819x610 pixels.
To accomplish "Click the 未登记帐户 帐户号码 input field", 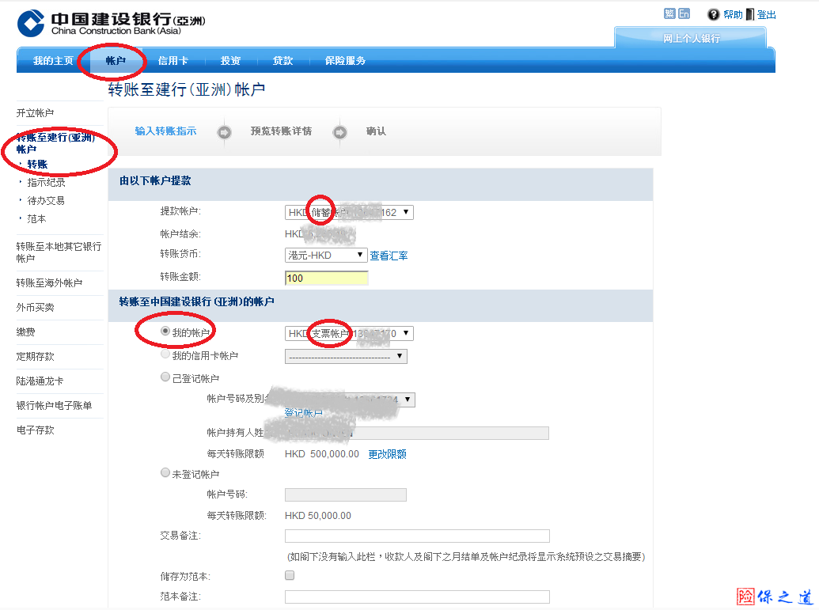I will pos(346,494).
